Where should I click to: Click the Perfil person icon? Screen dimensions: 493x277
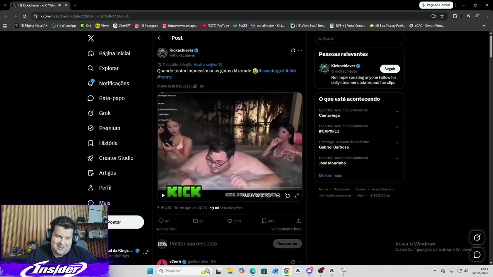91,188
